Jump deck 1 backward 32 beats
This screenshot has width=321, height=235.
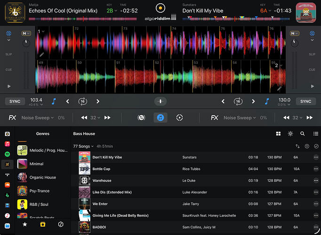(84, 117)
